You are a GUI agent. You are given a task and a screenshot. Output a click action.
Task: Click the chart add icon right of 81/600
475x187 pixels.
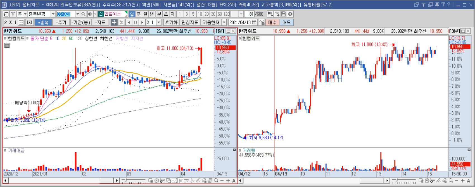click(x=270, y=14)
